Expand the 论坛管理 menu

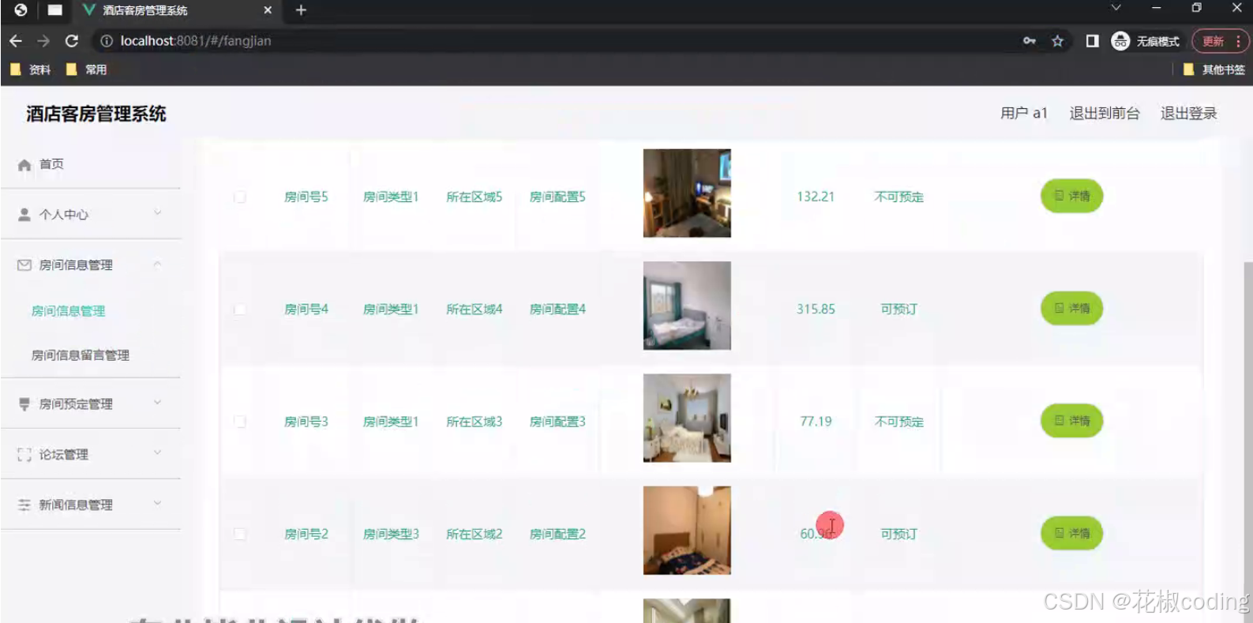pyautogui.click(x=91, y=454)
